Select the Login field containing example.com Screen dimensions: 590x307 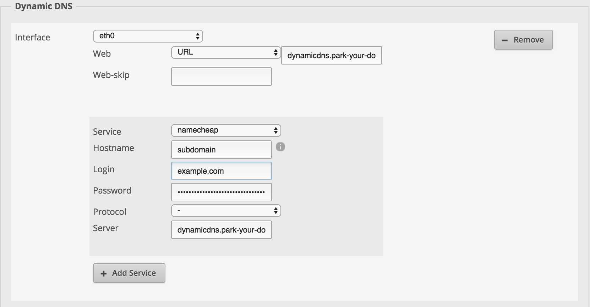[x=221, y=171]
